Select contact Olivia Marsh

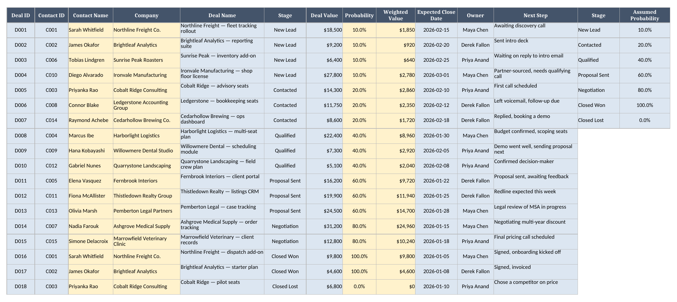click(90, 211)
